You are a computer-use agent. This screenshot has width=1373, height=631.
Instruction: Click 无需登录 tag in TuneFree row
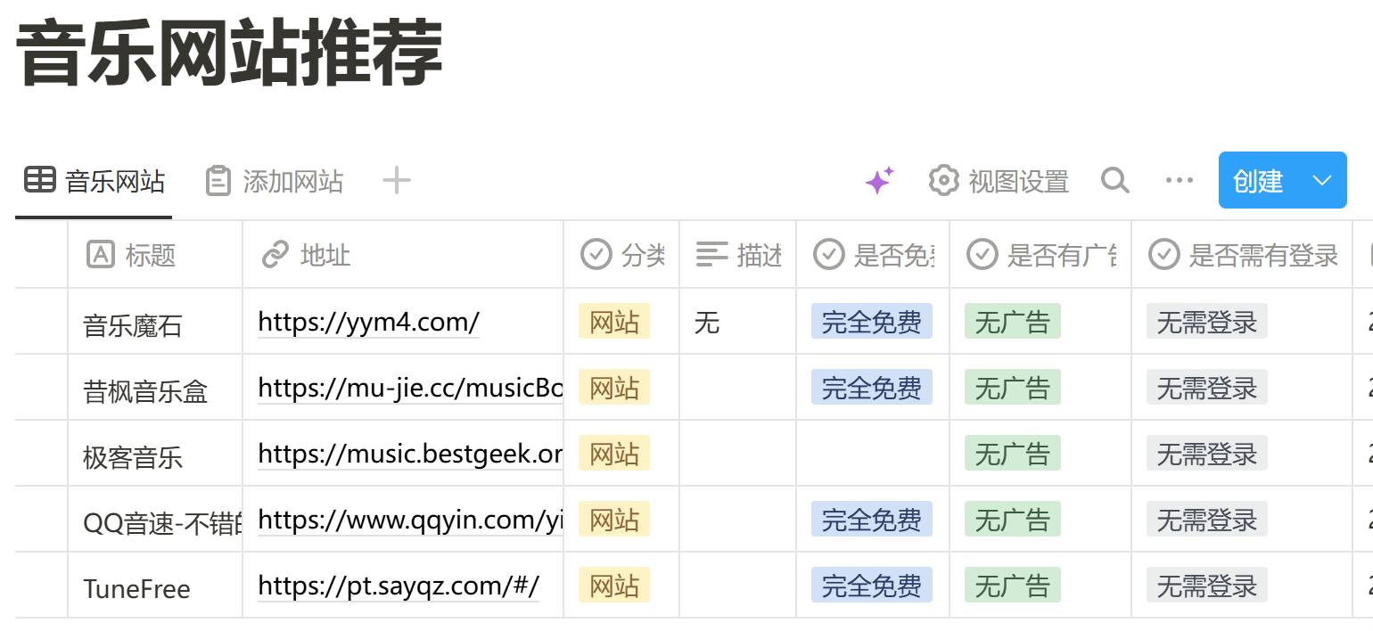coord(1207,586)
